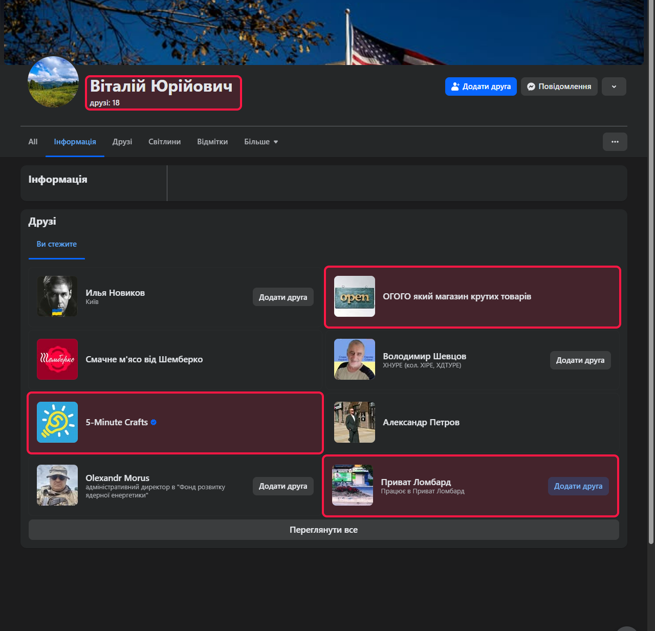Select the Ви стежите sub-tab
The width and height of the screenshot is (655, 631).
(57, 244)
